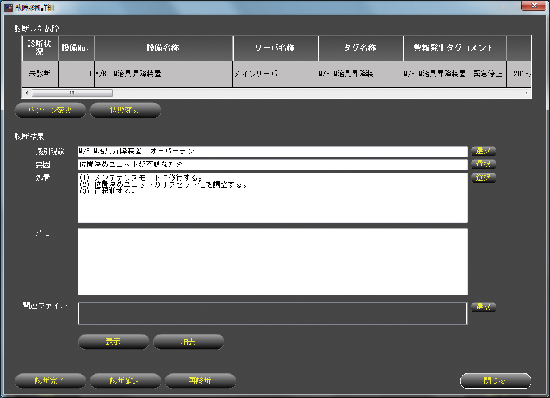This screenshot has width=550, height=398.
Task: Click the table scrollbar right arrow
Action: pyautogui.click(x=526, y=93)
